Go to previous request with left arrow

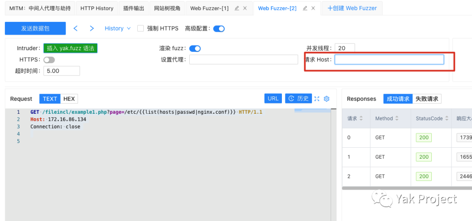tap(76, 28)
